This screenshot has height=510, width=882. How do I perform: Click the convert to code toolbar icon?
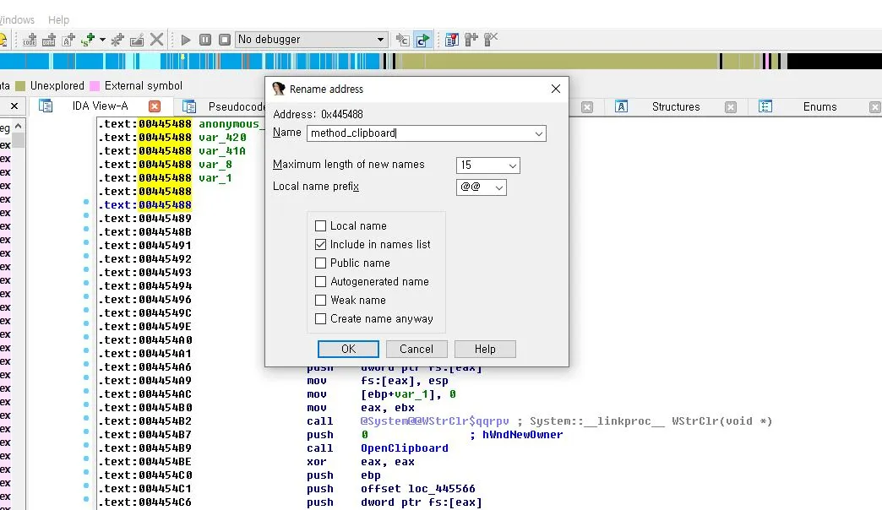click(30, 40)
